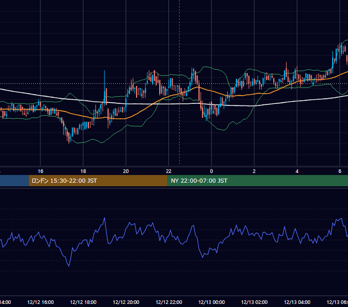Click the 12/12 22:00 date label
Image resolution: width=348 pixels, height=307 pixels.
pyautogui.click(x=169, y=302)
